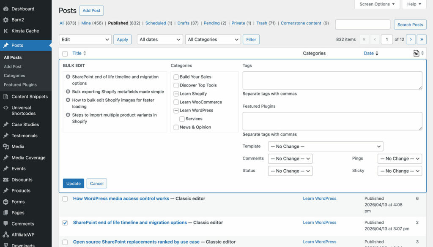Toggle the select all posts checkbox
This screenshot has height=247, width=433.
[x=65, y=54]
